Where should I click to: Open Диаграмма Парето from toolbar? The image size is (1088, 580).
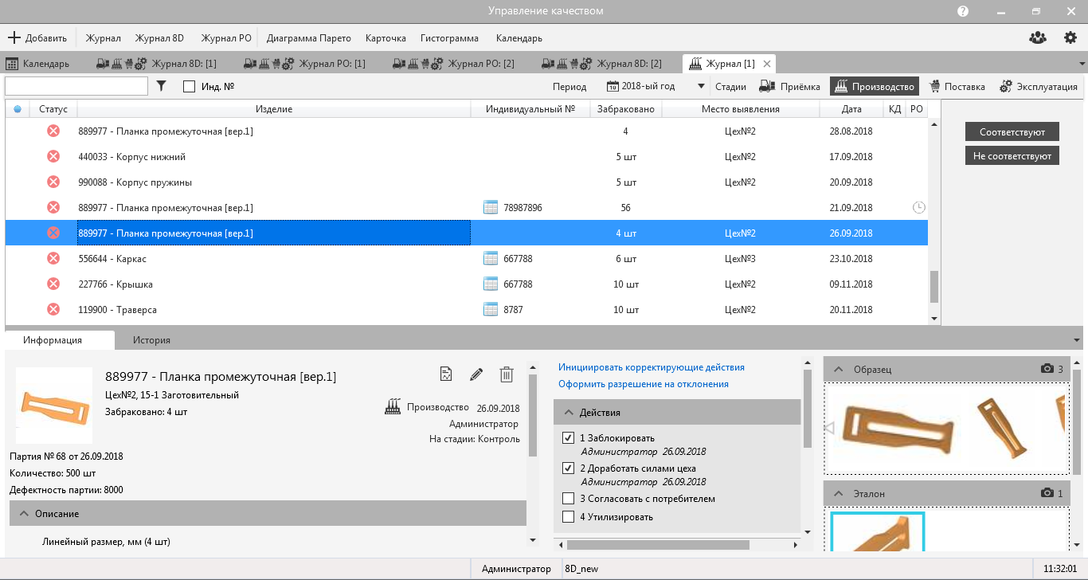(x=309, y=38)
